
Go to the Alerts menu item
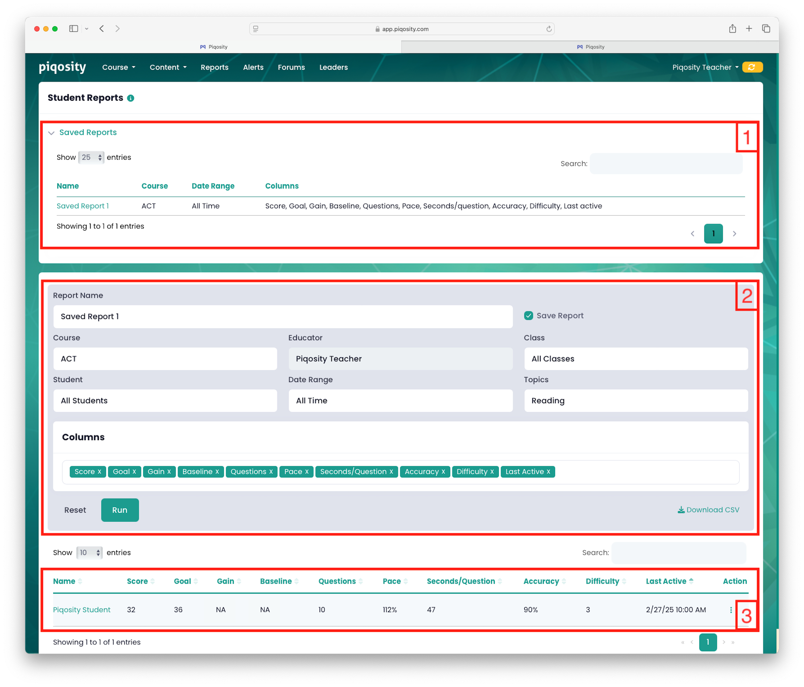tap(253, 68)
